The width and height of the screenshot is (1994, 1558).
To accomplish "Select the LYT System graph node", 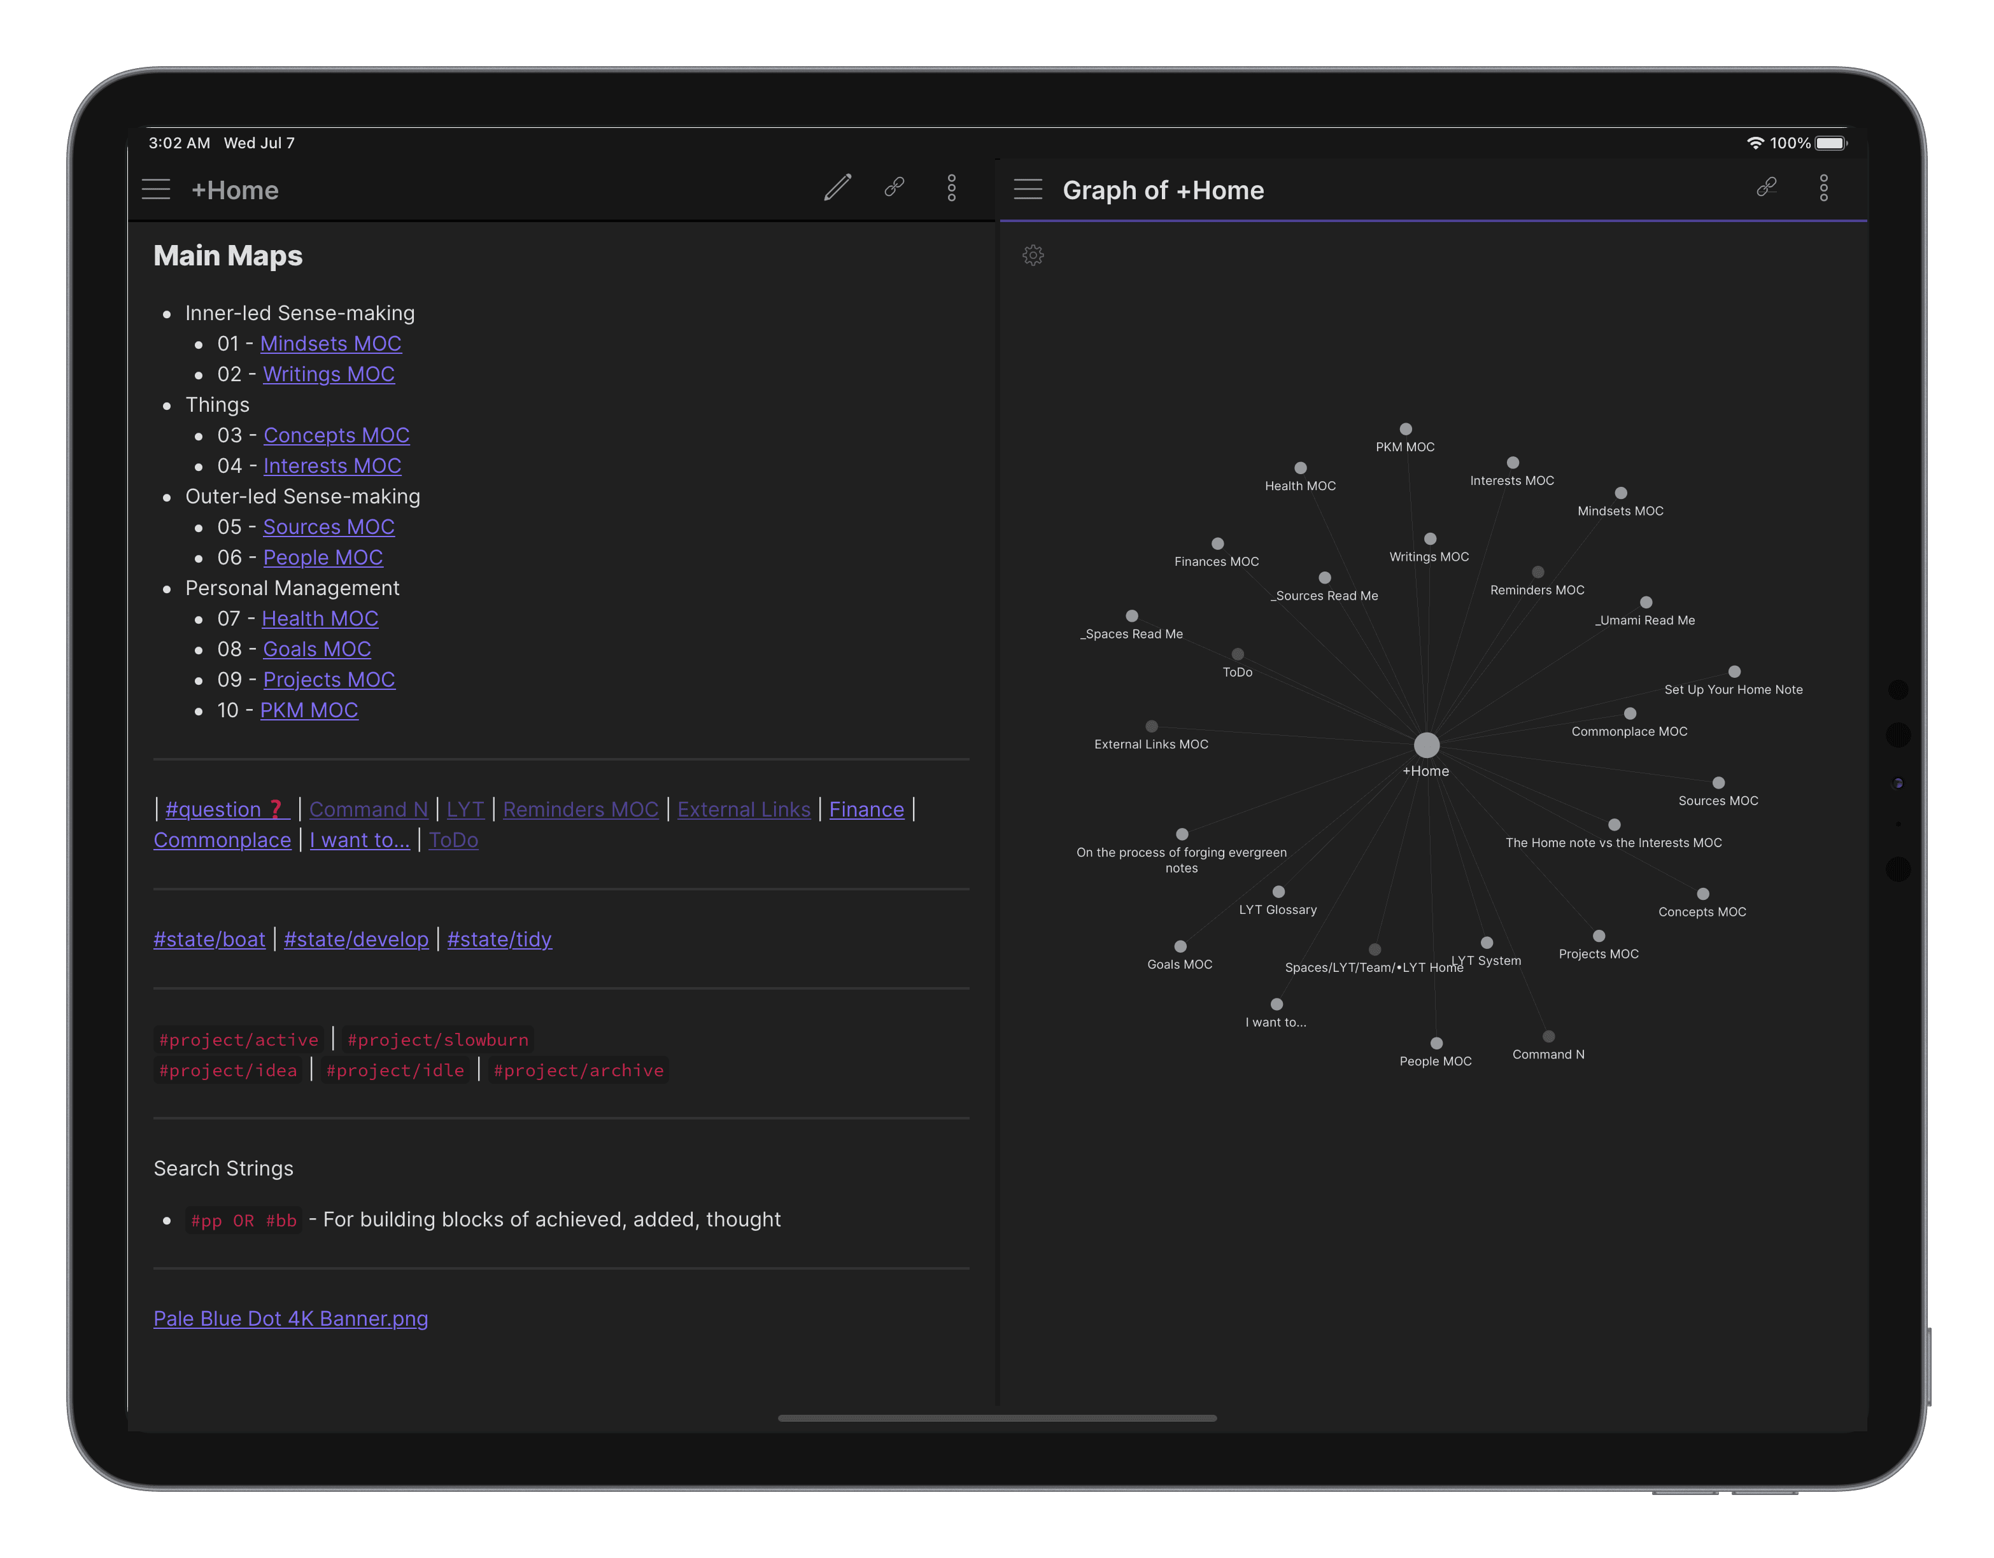I will click(1487, 943).
